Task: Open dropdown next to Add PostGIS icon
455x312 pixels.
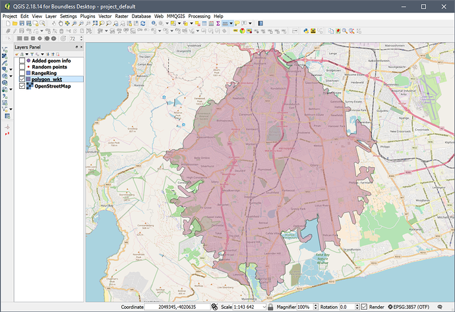Action: [11, 70]
